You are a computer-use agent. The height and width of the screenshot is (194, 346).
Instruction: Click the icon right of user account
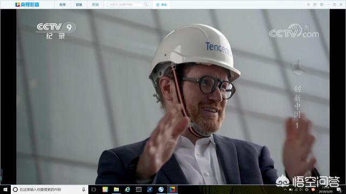315,4
